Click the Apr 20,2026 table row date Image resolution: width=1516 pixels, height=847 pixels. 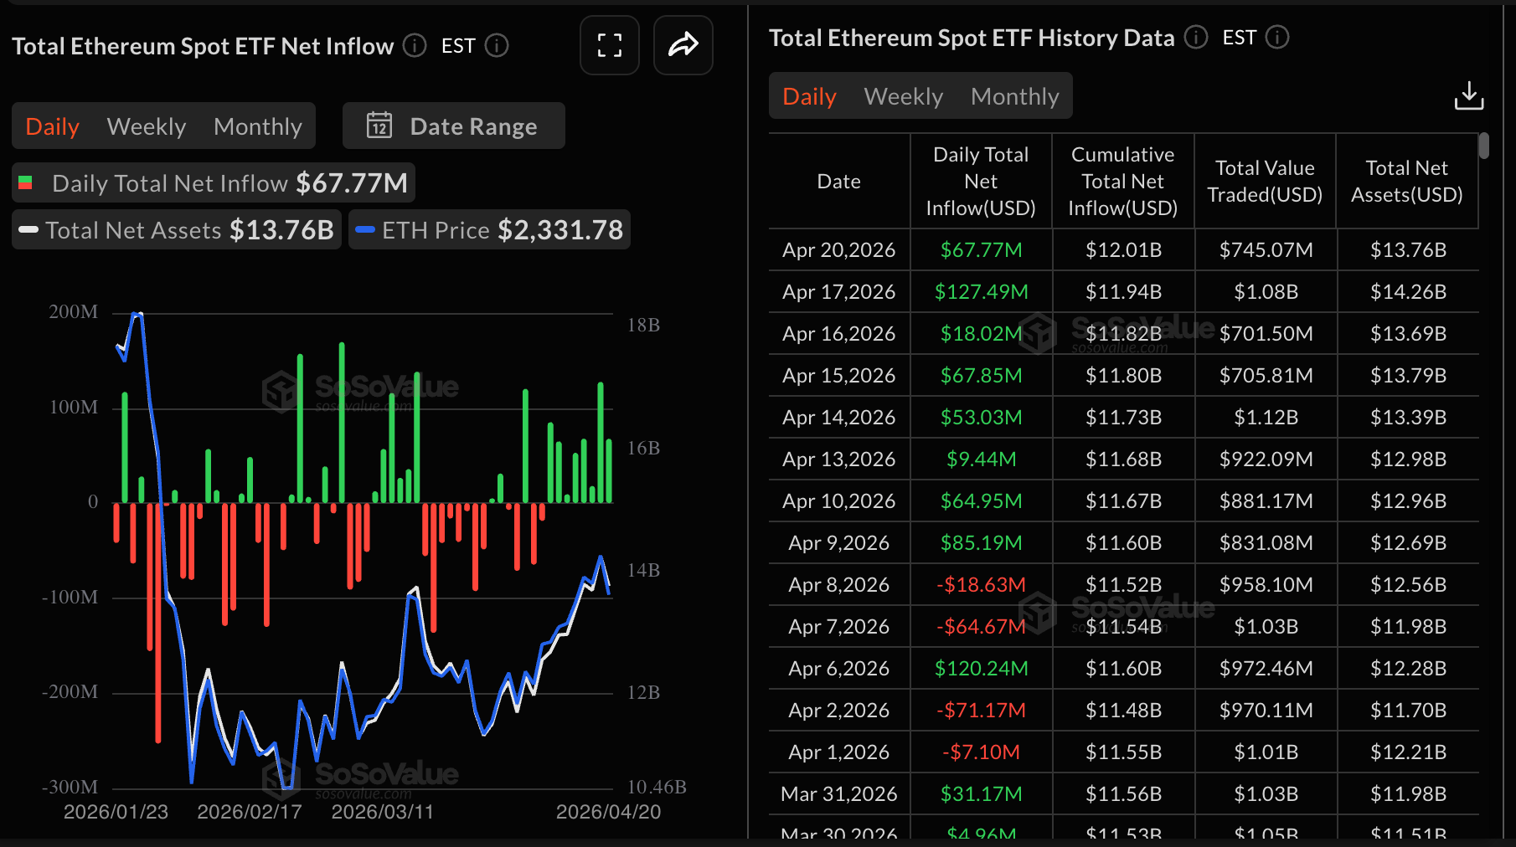(838, 249)
